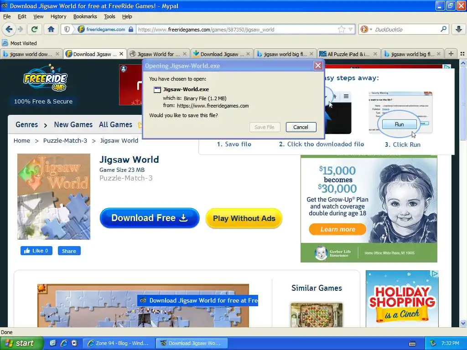Click the AdChoices icon on holiday ad
The image size is (467, 350).
435,273
